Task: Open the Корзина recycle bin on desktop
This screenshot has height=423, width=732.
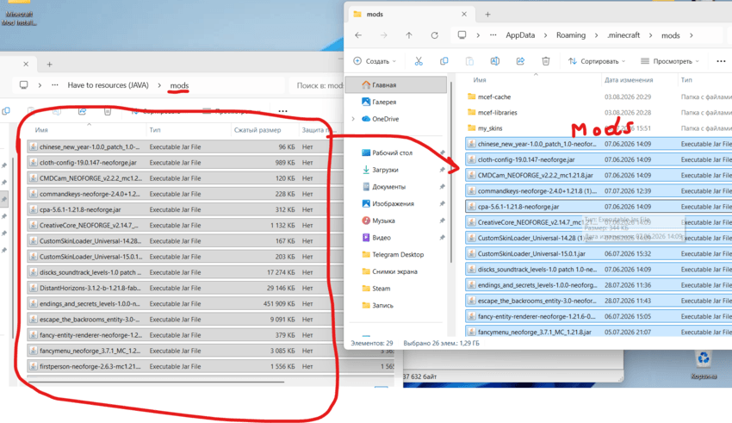Action: (704, 365)
